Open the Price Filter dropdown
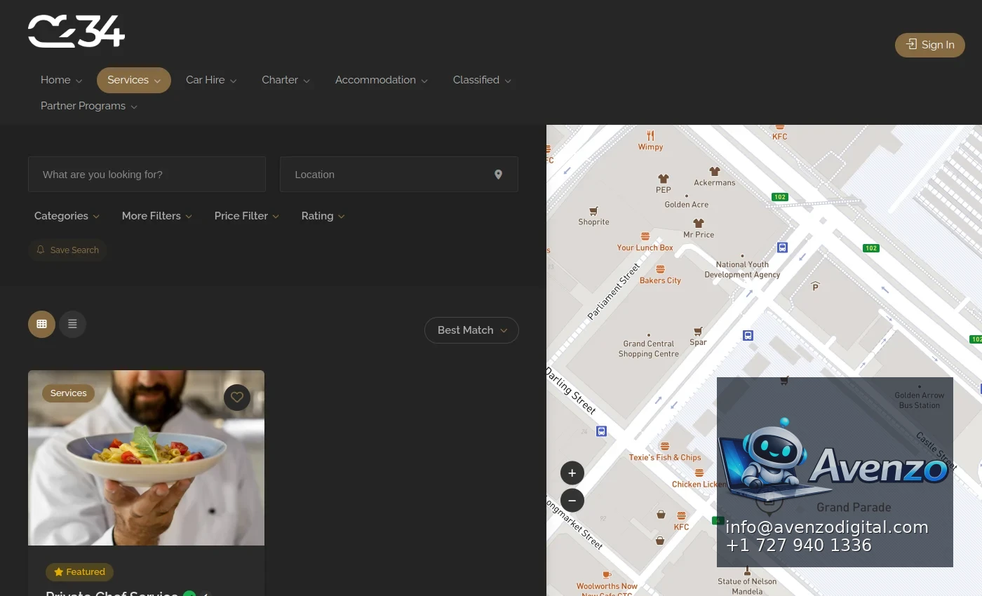The height and width of the screenshot is (596, 982). tap(247, 216)
